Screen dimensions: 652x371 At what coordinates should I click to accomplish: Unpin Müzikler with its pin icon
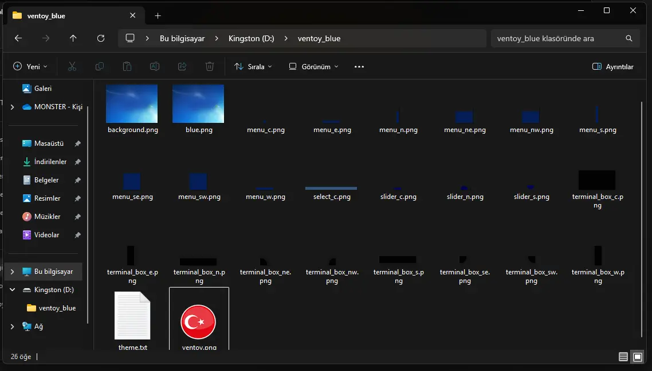[77, 217]
